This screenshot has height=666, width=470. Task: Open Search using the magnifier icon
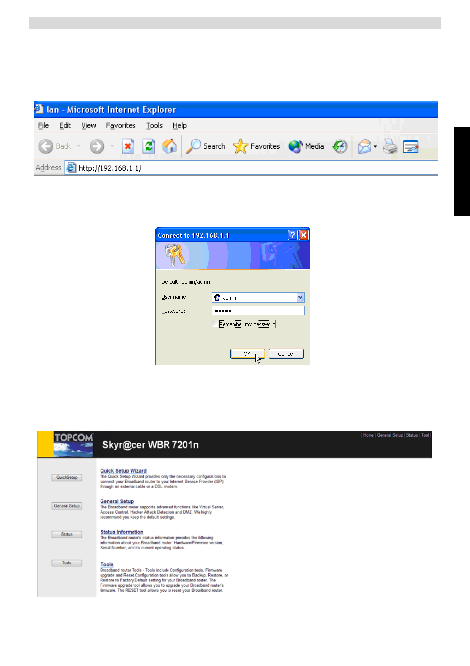pos(193,146)
